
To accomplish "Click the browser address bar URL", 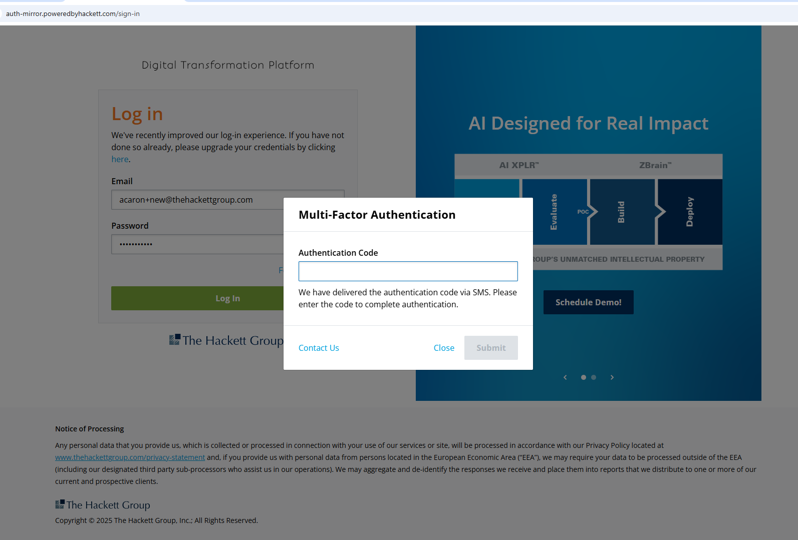I will [x=73, y=14].
